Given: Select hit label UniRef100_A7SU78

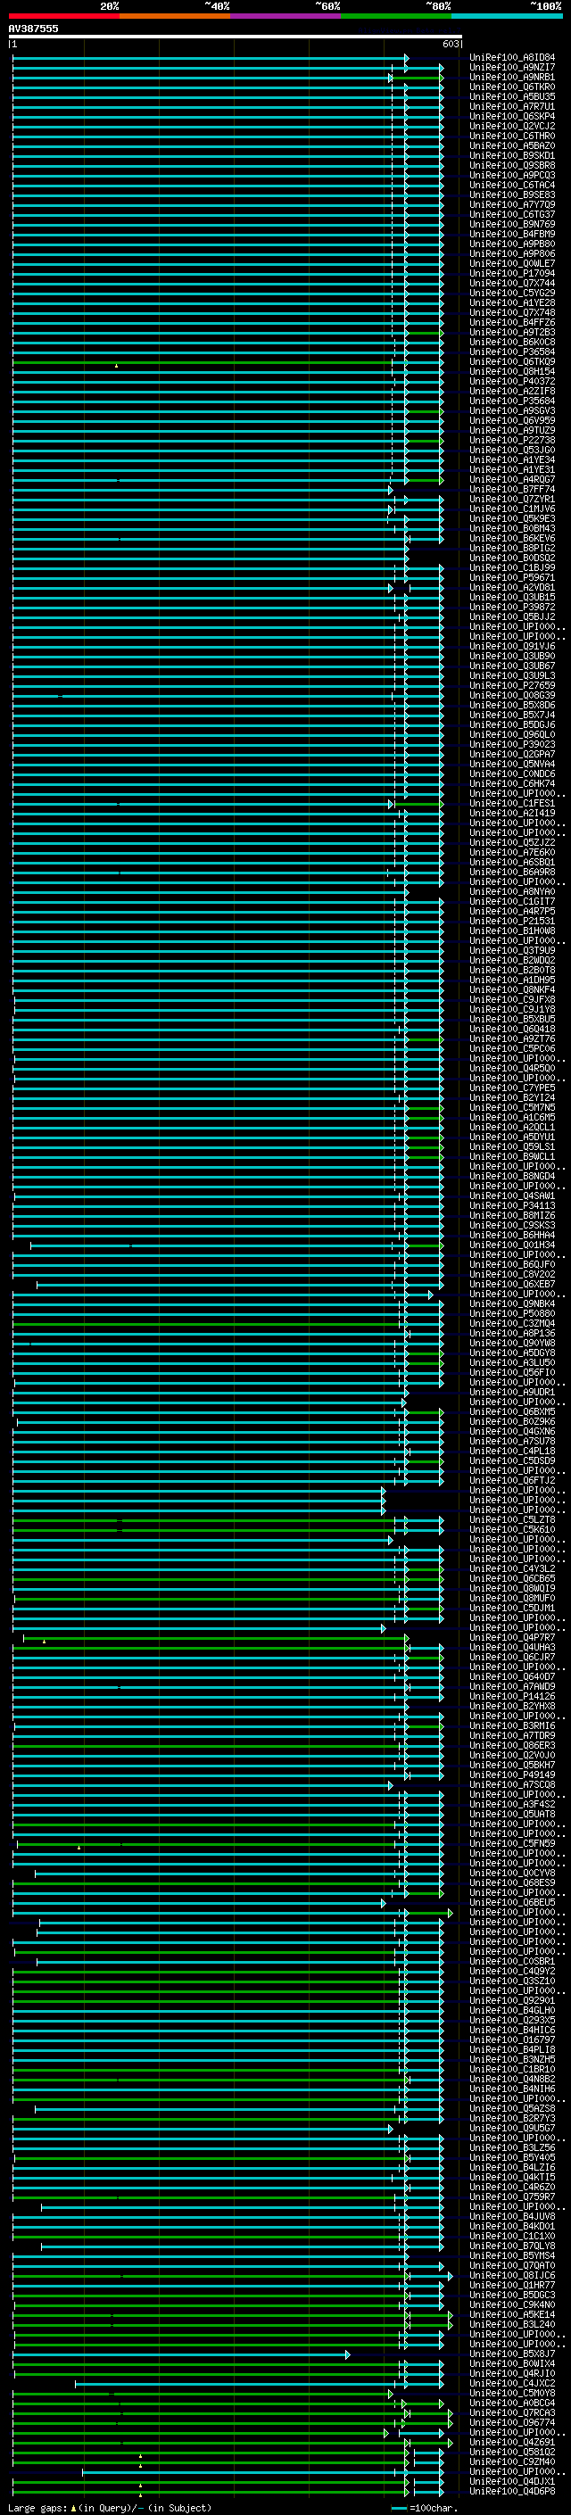Looking at the screenshot, I should [512, 1441].
